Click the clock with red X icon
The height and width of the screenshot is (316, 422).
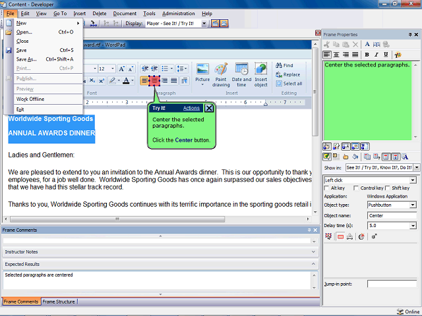pyautogui.click(x=361, y=236)
